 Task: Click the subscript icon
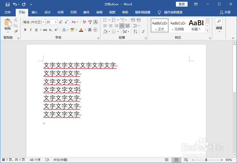[50, 30]
